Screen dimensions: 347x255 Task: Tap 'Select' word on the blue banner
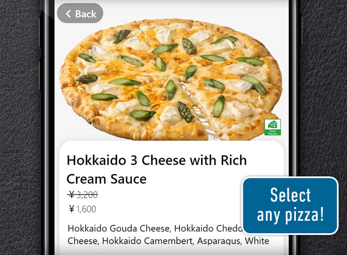(x=290, y=195)
